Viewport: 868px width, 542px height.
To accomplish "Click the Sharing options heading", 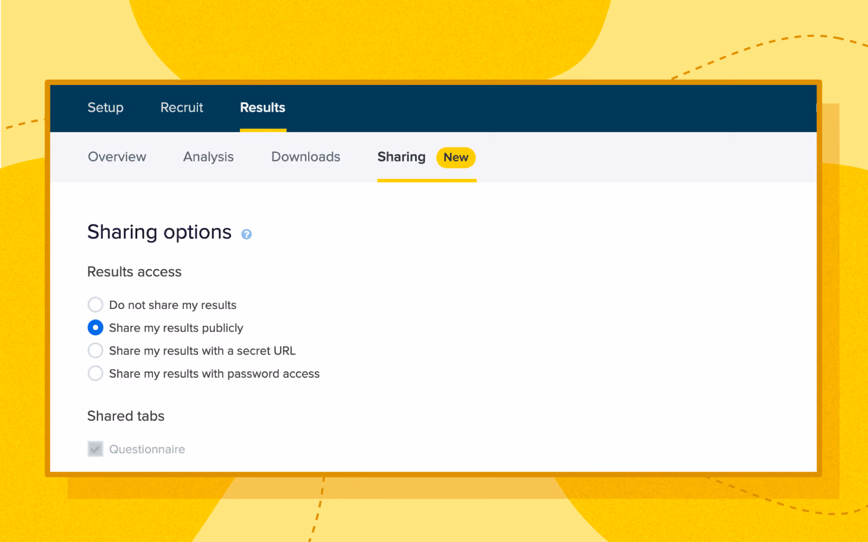I will (159, 232).
